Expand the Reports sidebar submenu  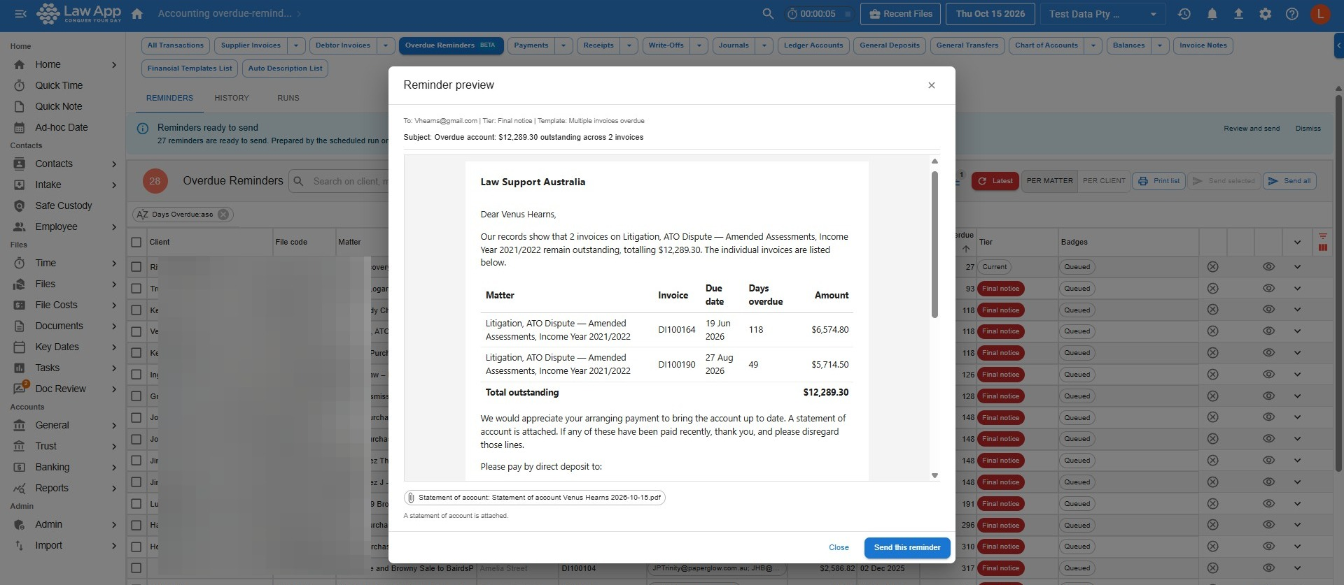click(114, 488)
